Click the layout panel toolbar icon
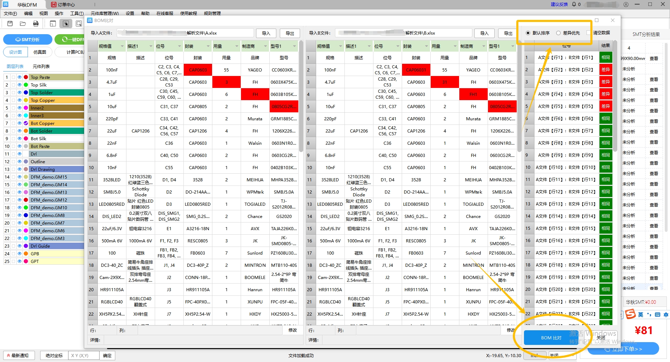 [53, 23]
